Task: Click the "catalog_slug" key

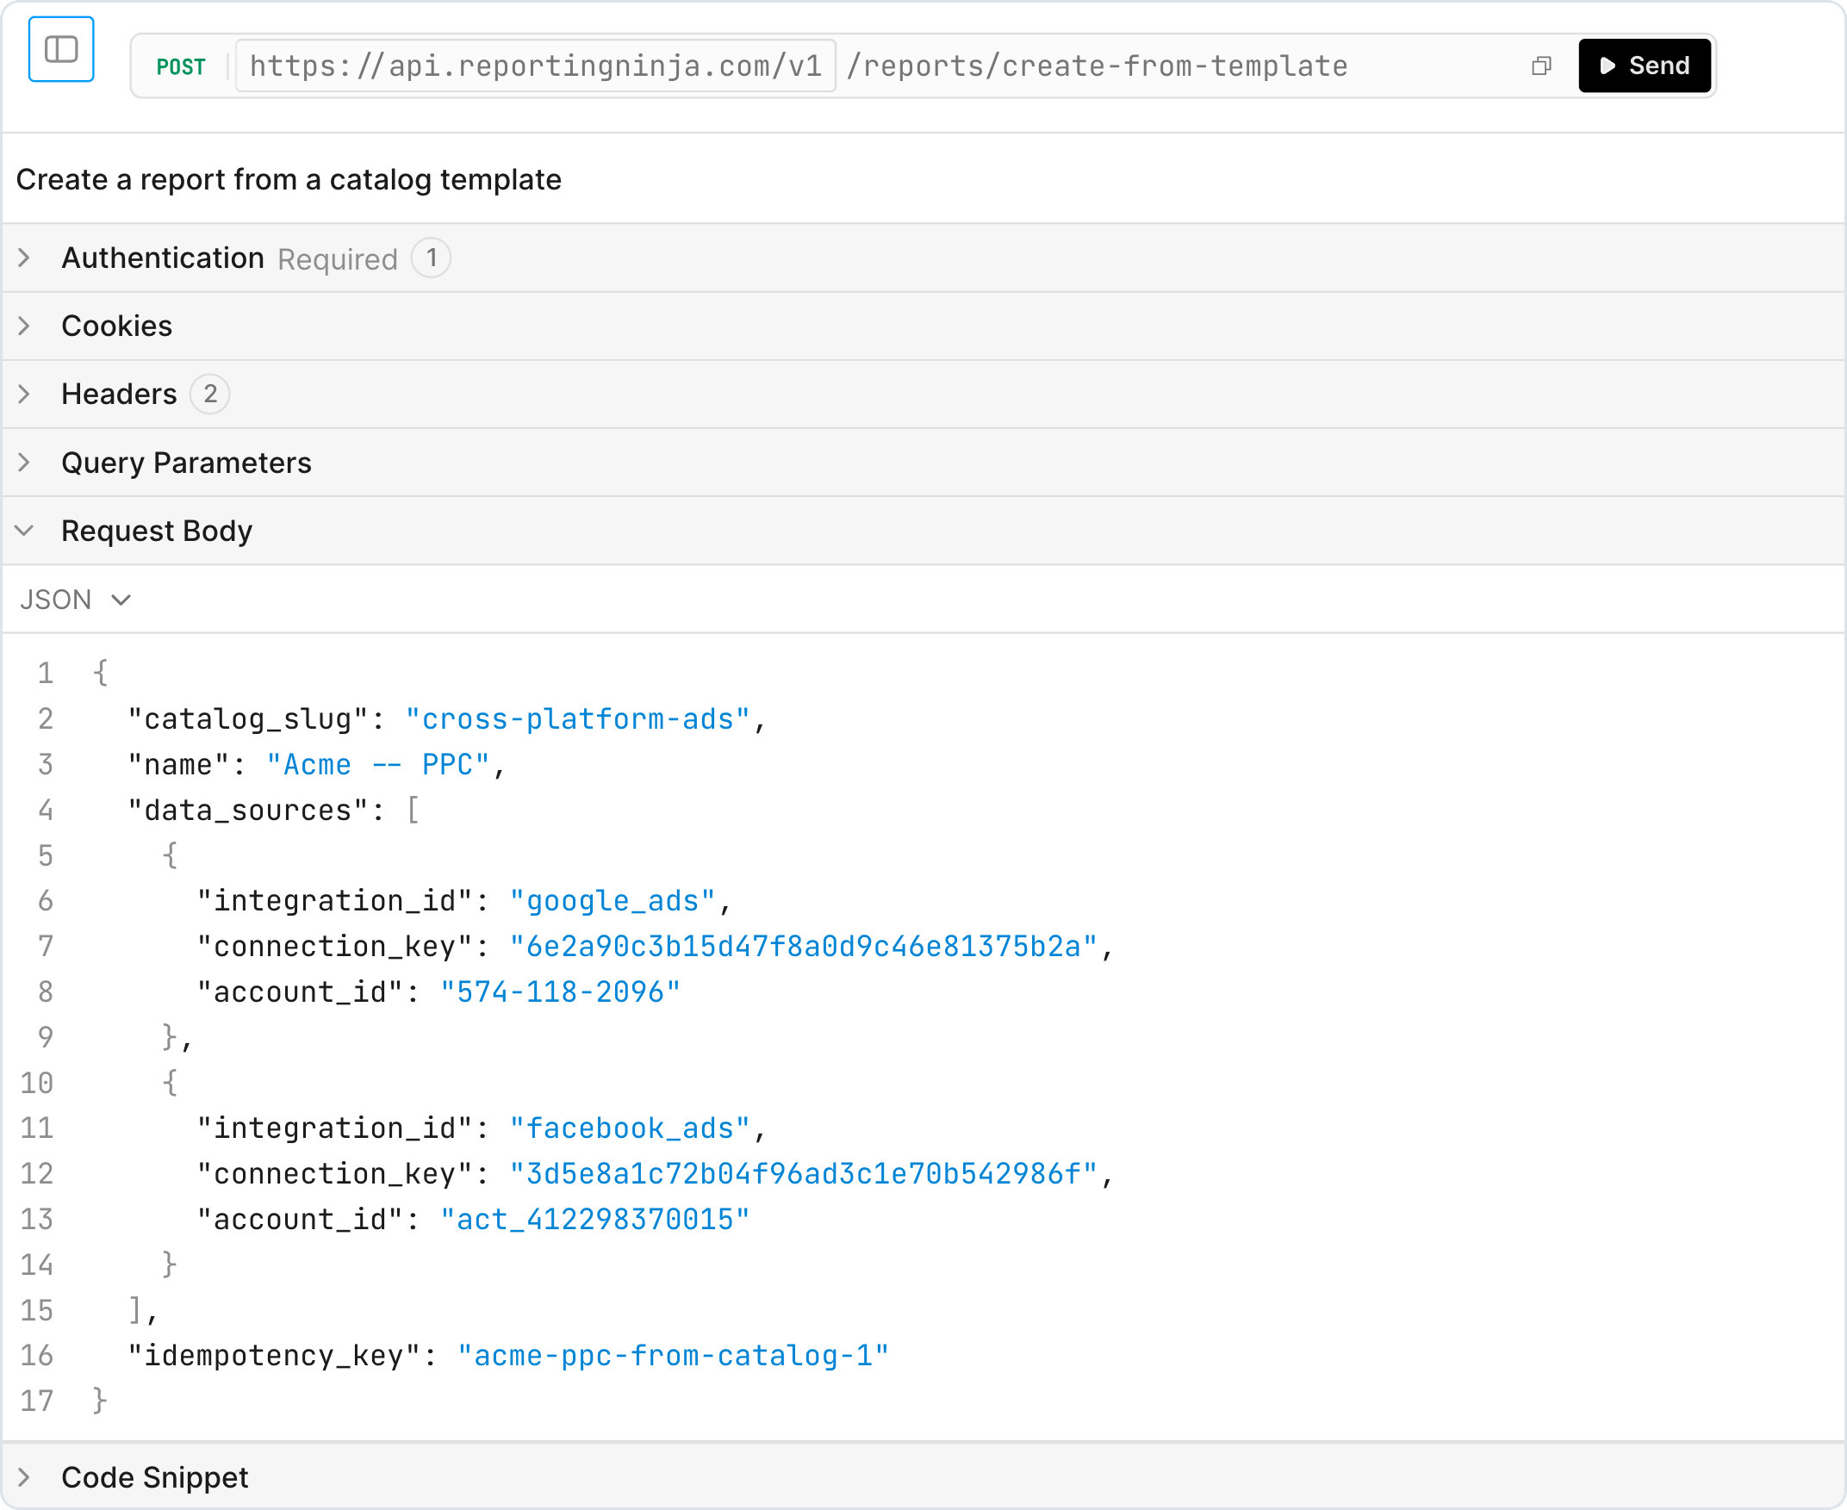Action: click(x=248, y=719)
